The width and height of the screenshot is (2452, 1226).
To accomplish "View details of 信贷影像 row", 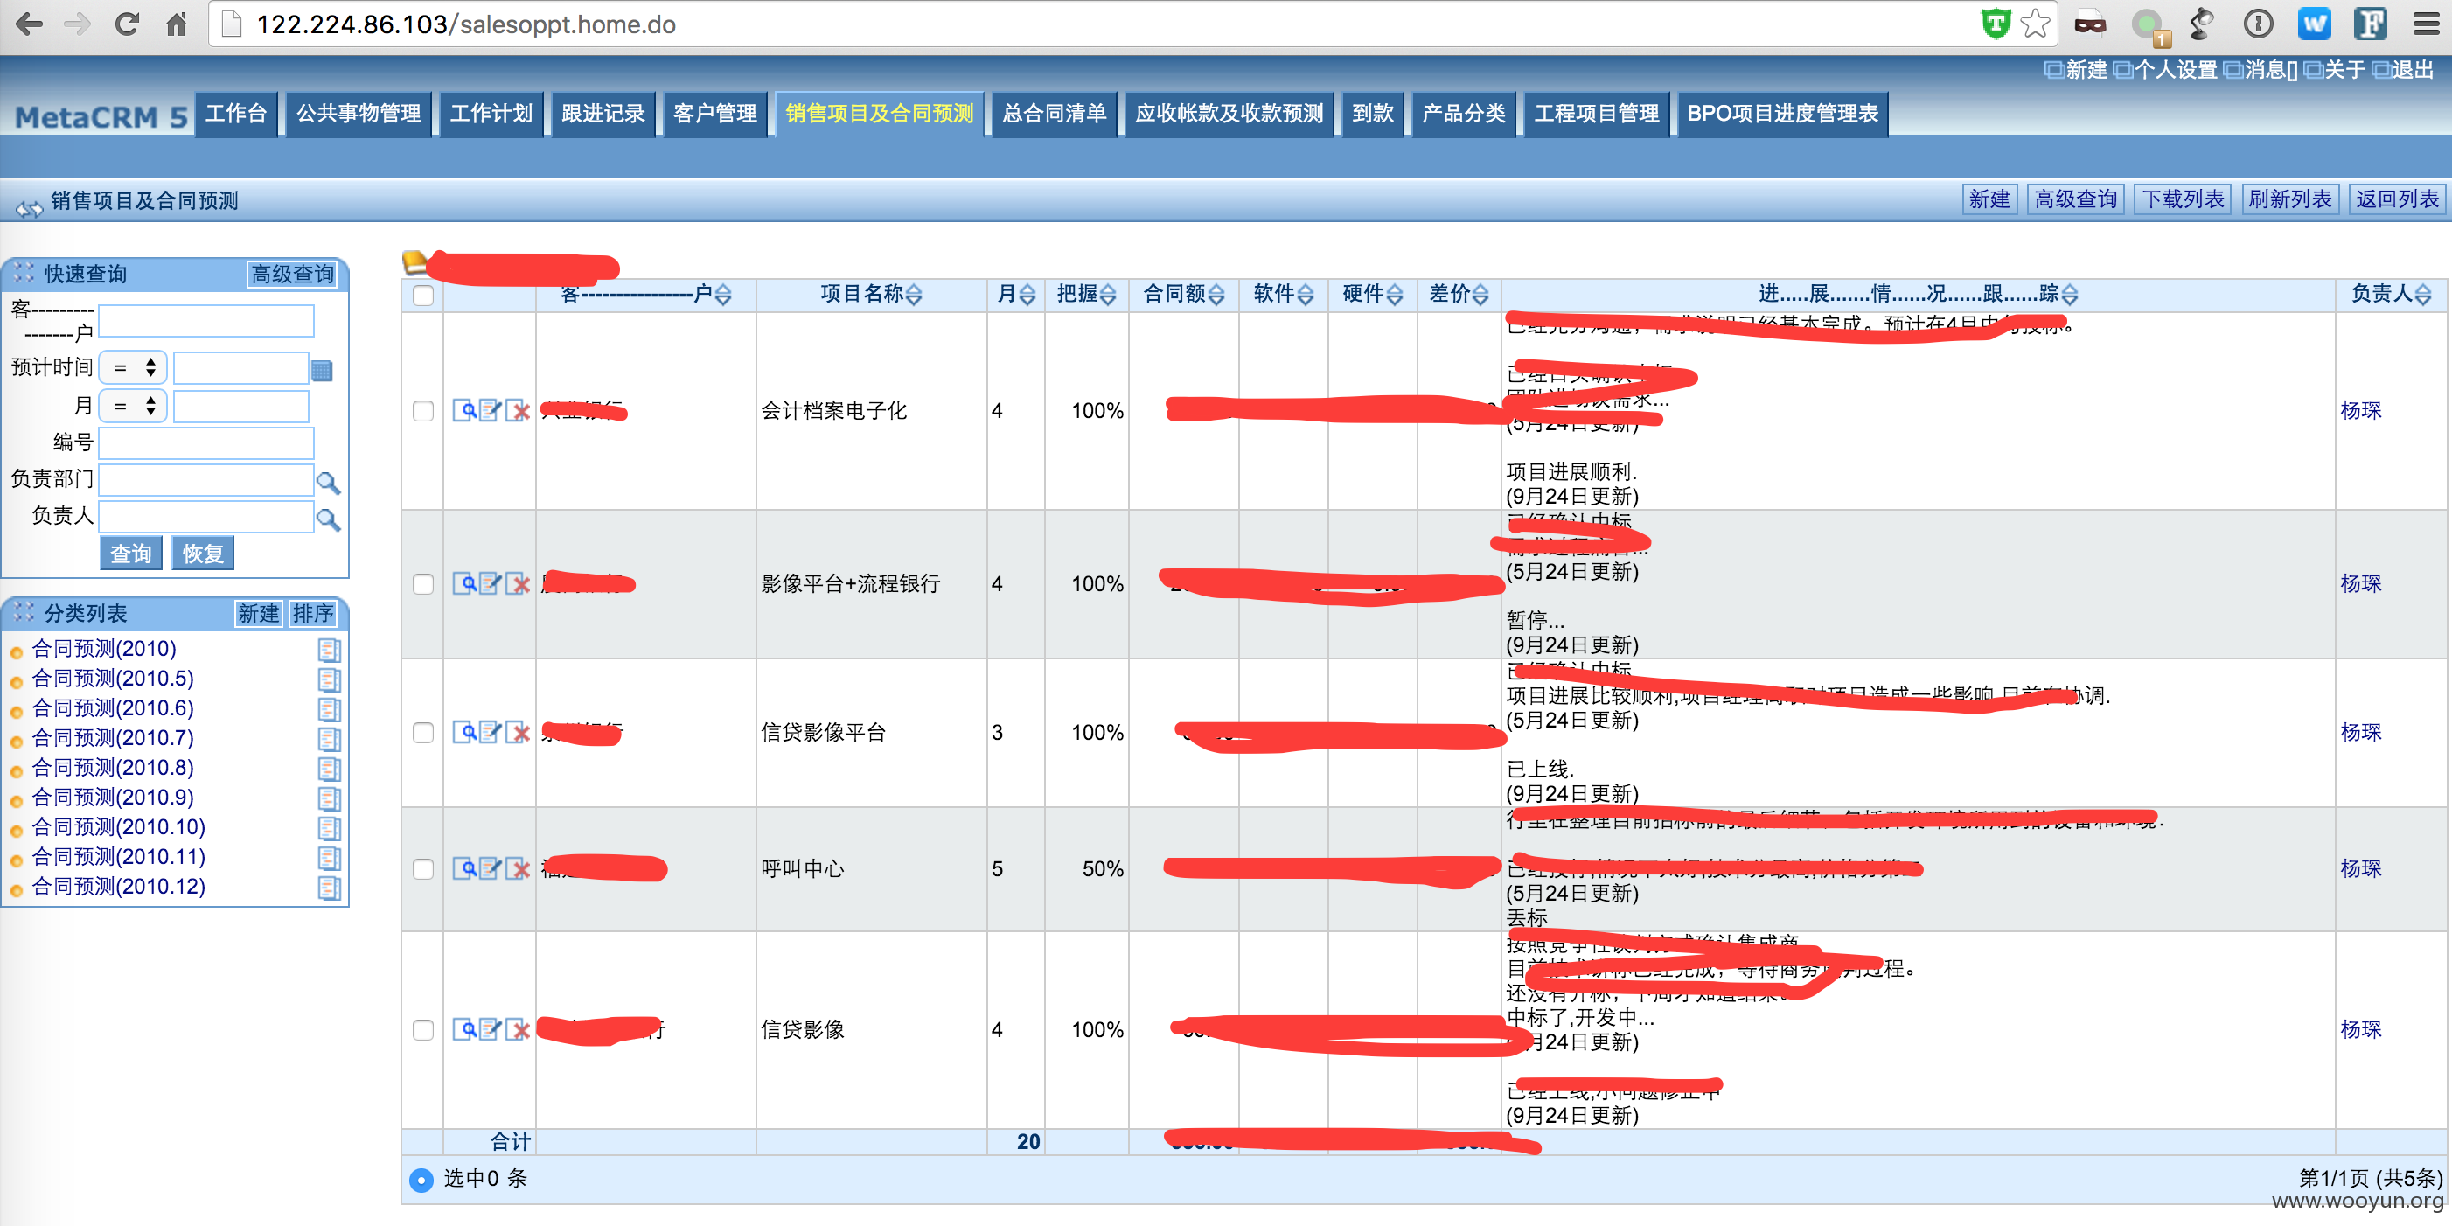I will coord(464,1029).
